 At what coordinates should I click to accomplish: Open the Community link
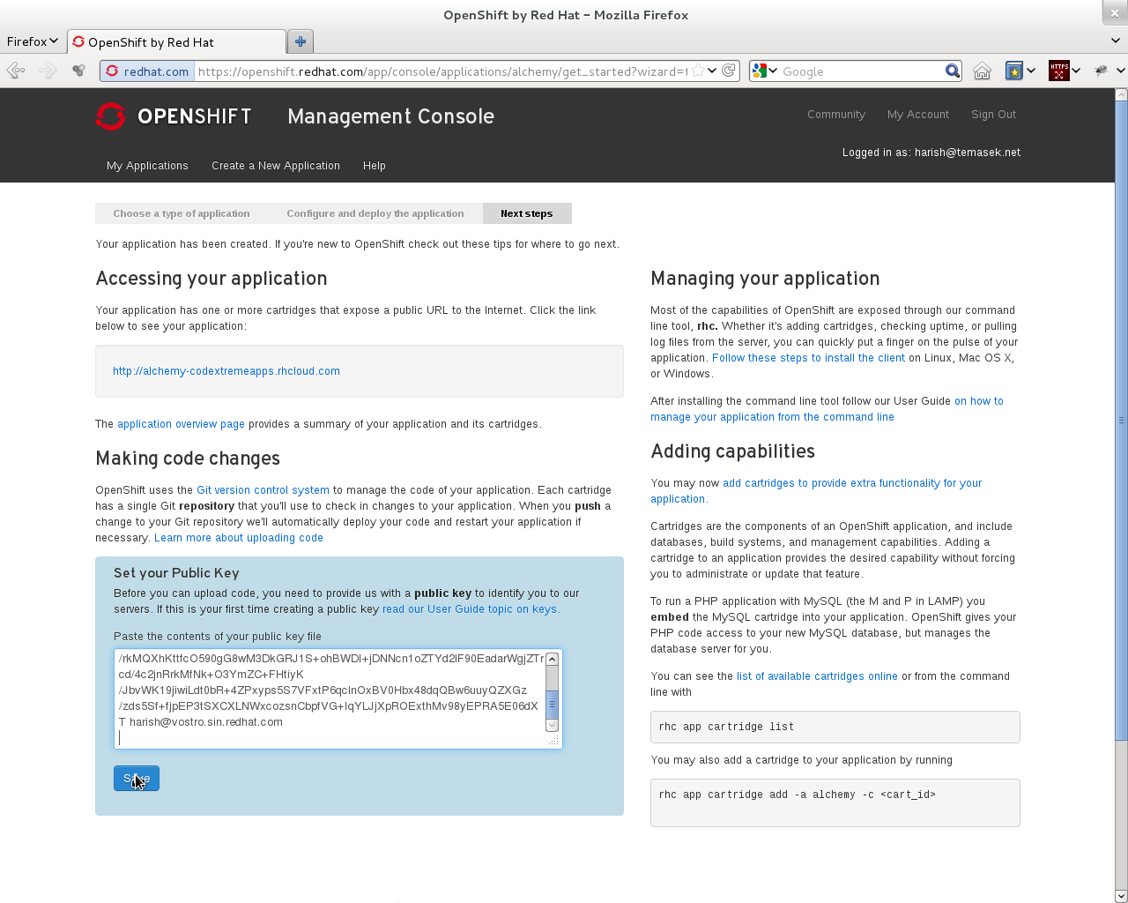coord(836,115)
